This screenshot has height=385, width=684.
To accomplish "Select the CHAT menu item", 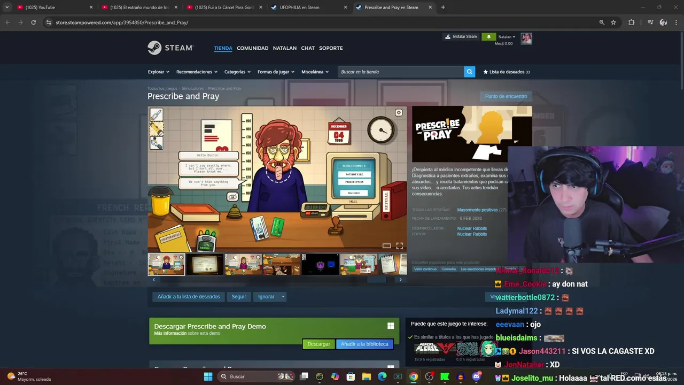I will point(308,48).
